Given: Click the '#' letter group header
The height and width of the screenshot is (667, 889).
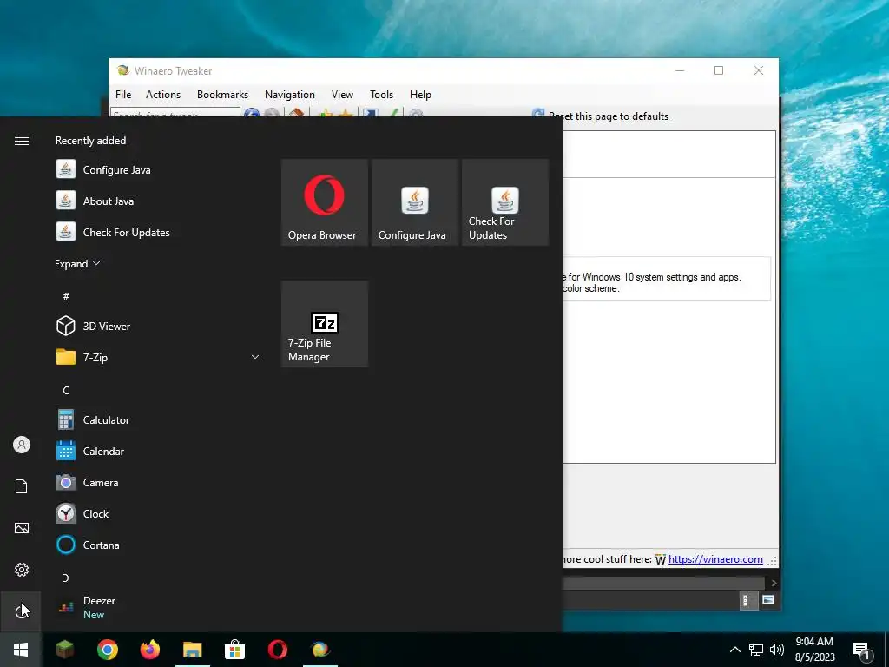Looking at the screenshot, I should [x=66, y=296].
